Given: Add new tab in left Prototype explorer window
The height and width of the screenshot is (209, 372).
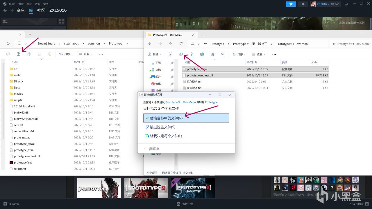Looking at the screenshot, I should (x=30, y=35).
